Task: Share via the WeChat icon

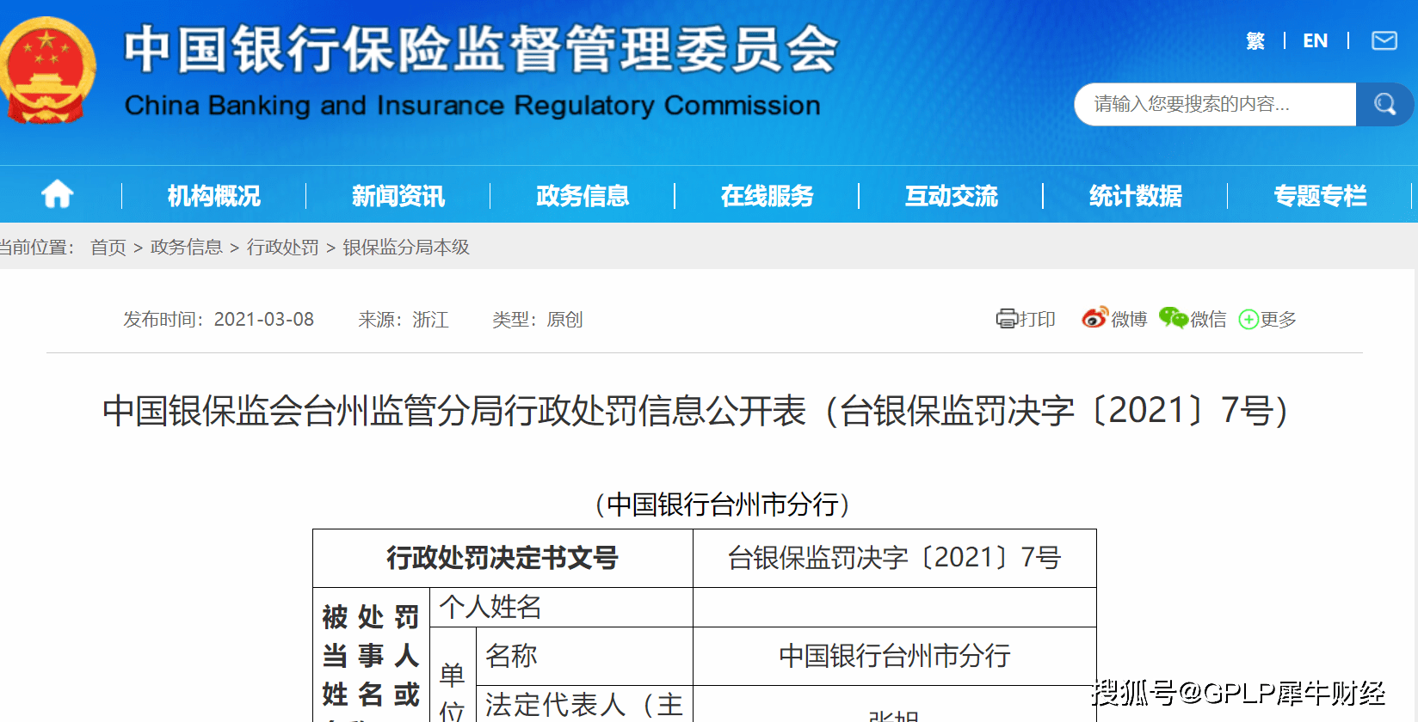Action: click(x=1173, y=318)
